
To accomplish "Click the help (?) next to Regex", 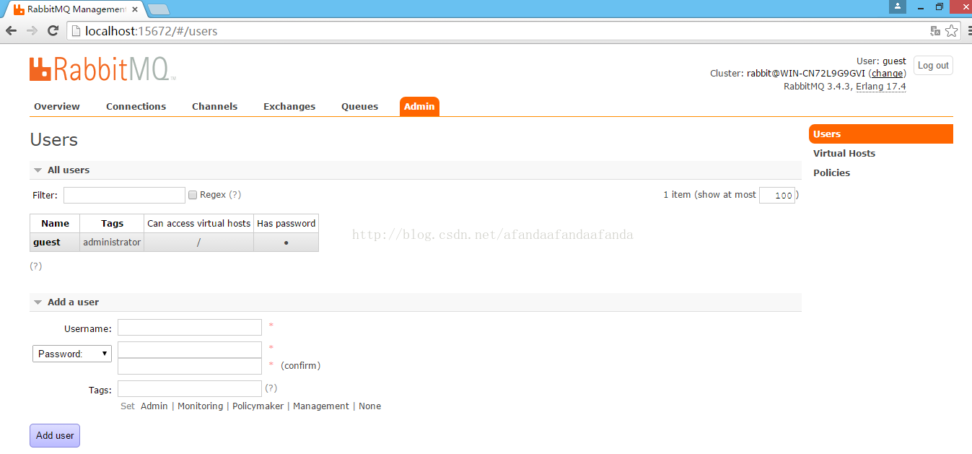I will pos(235,195).
